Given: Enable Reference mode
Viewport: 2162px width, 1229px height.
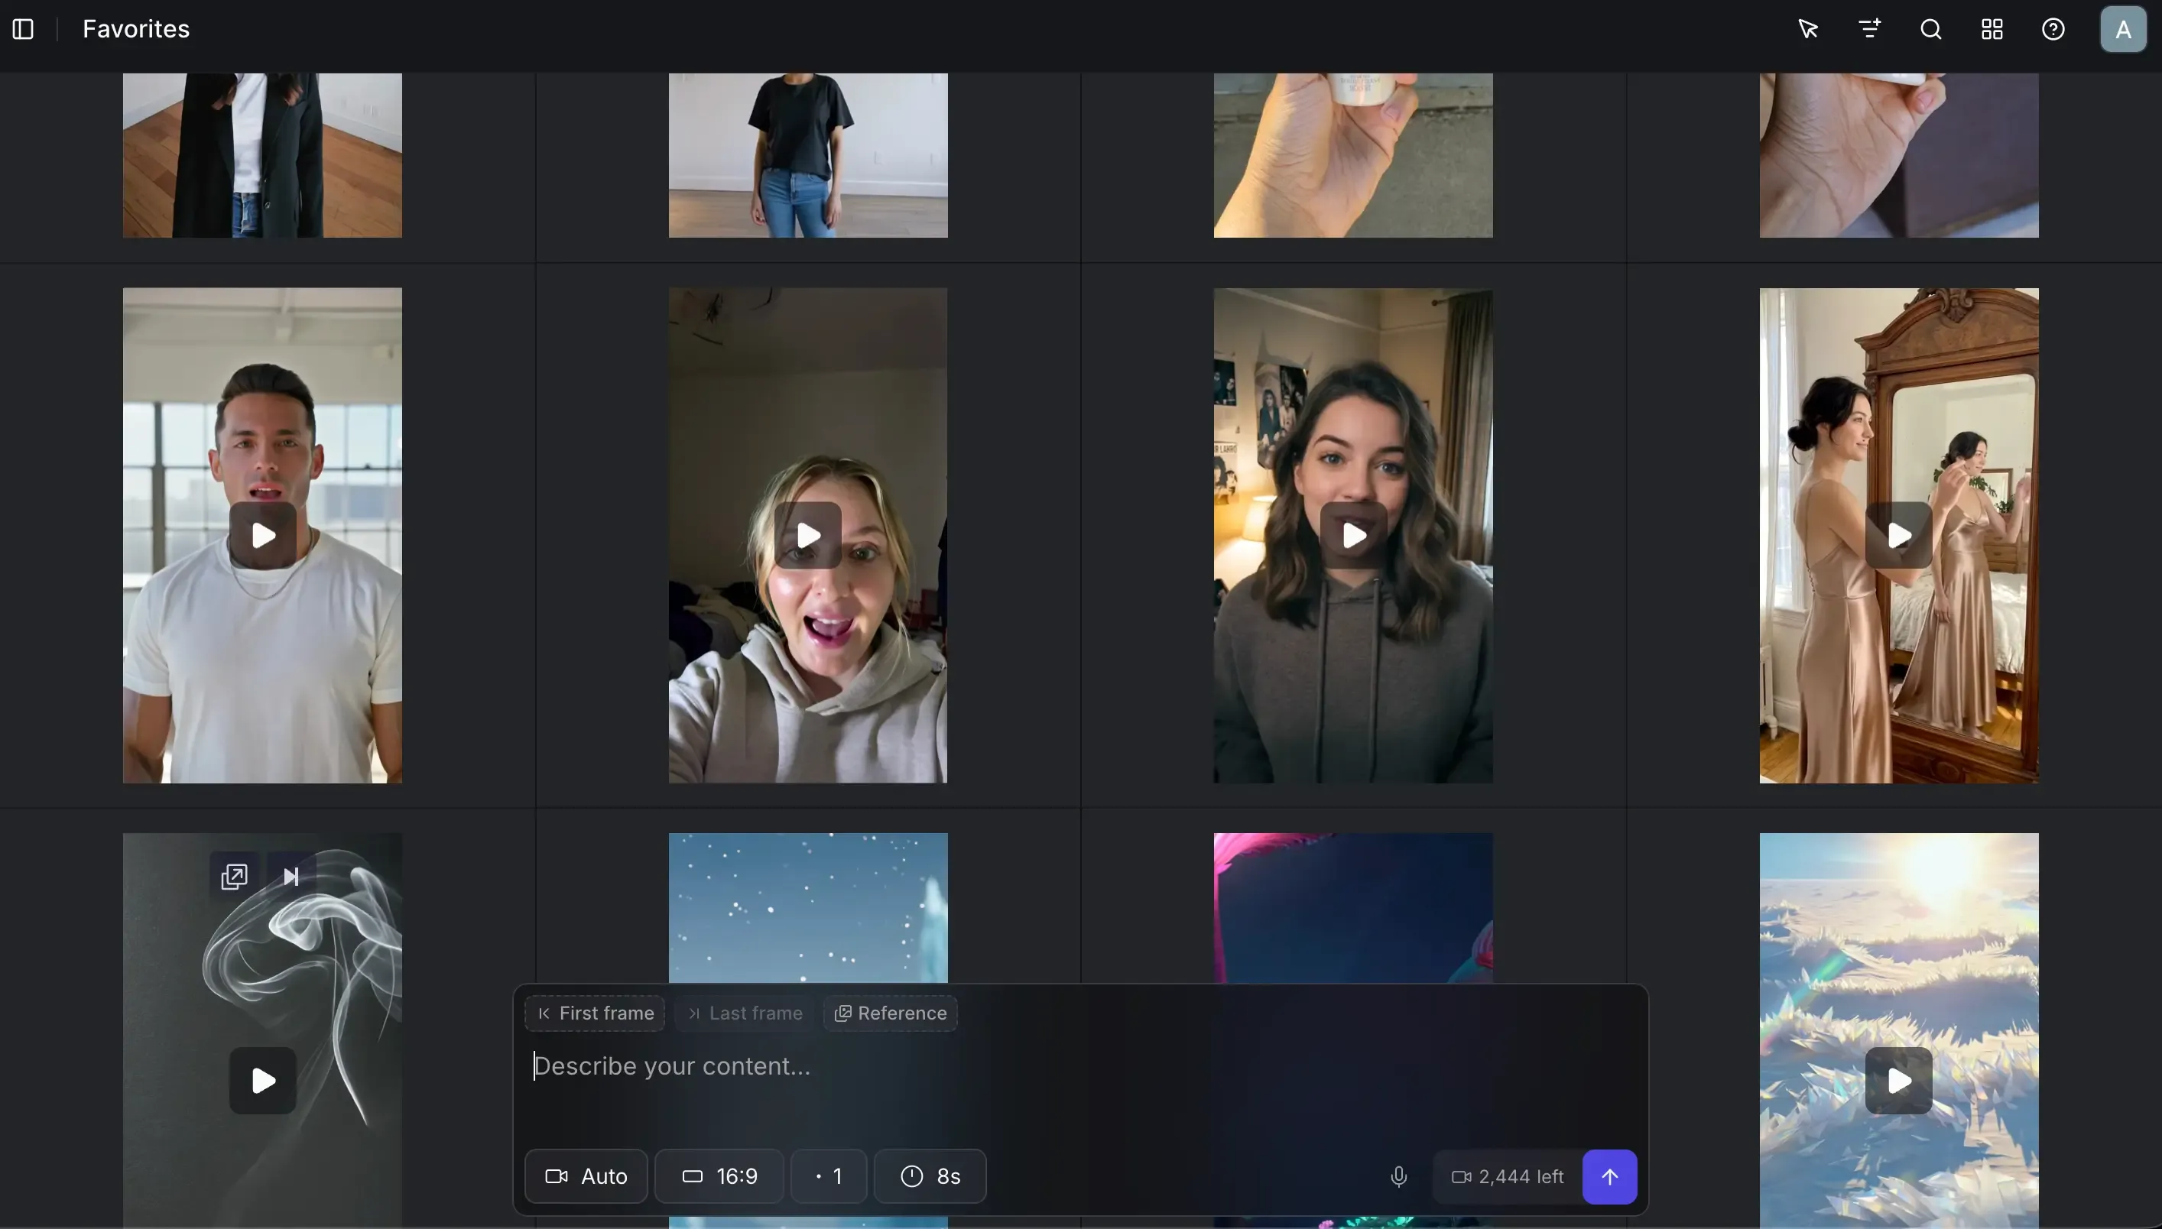Looking at the screenshot, I should tap(891, 1012).
